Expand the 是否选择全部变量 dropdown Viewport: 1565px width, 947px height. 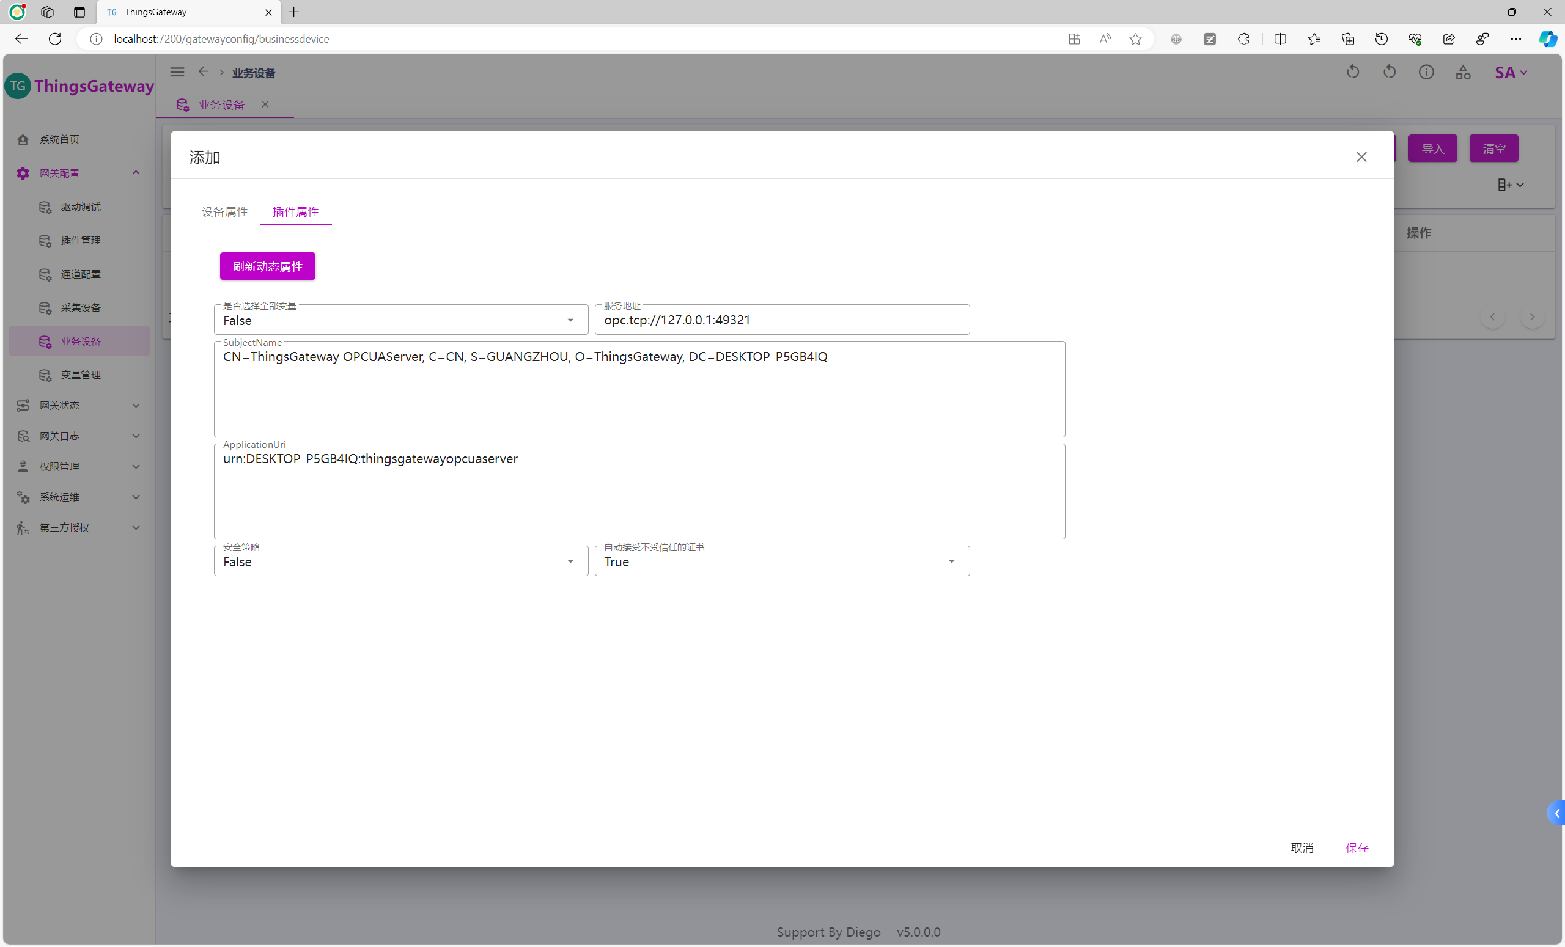click(x=400, y=320)
